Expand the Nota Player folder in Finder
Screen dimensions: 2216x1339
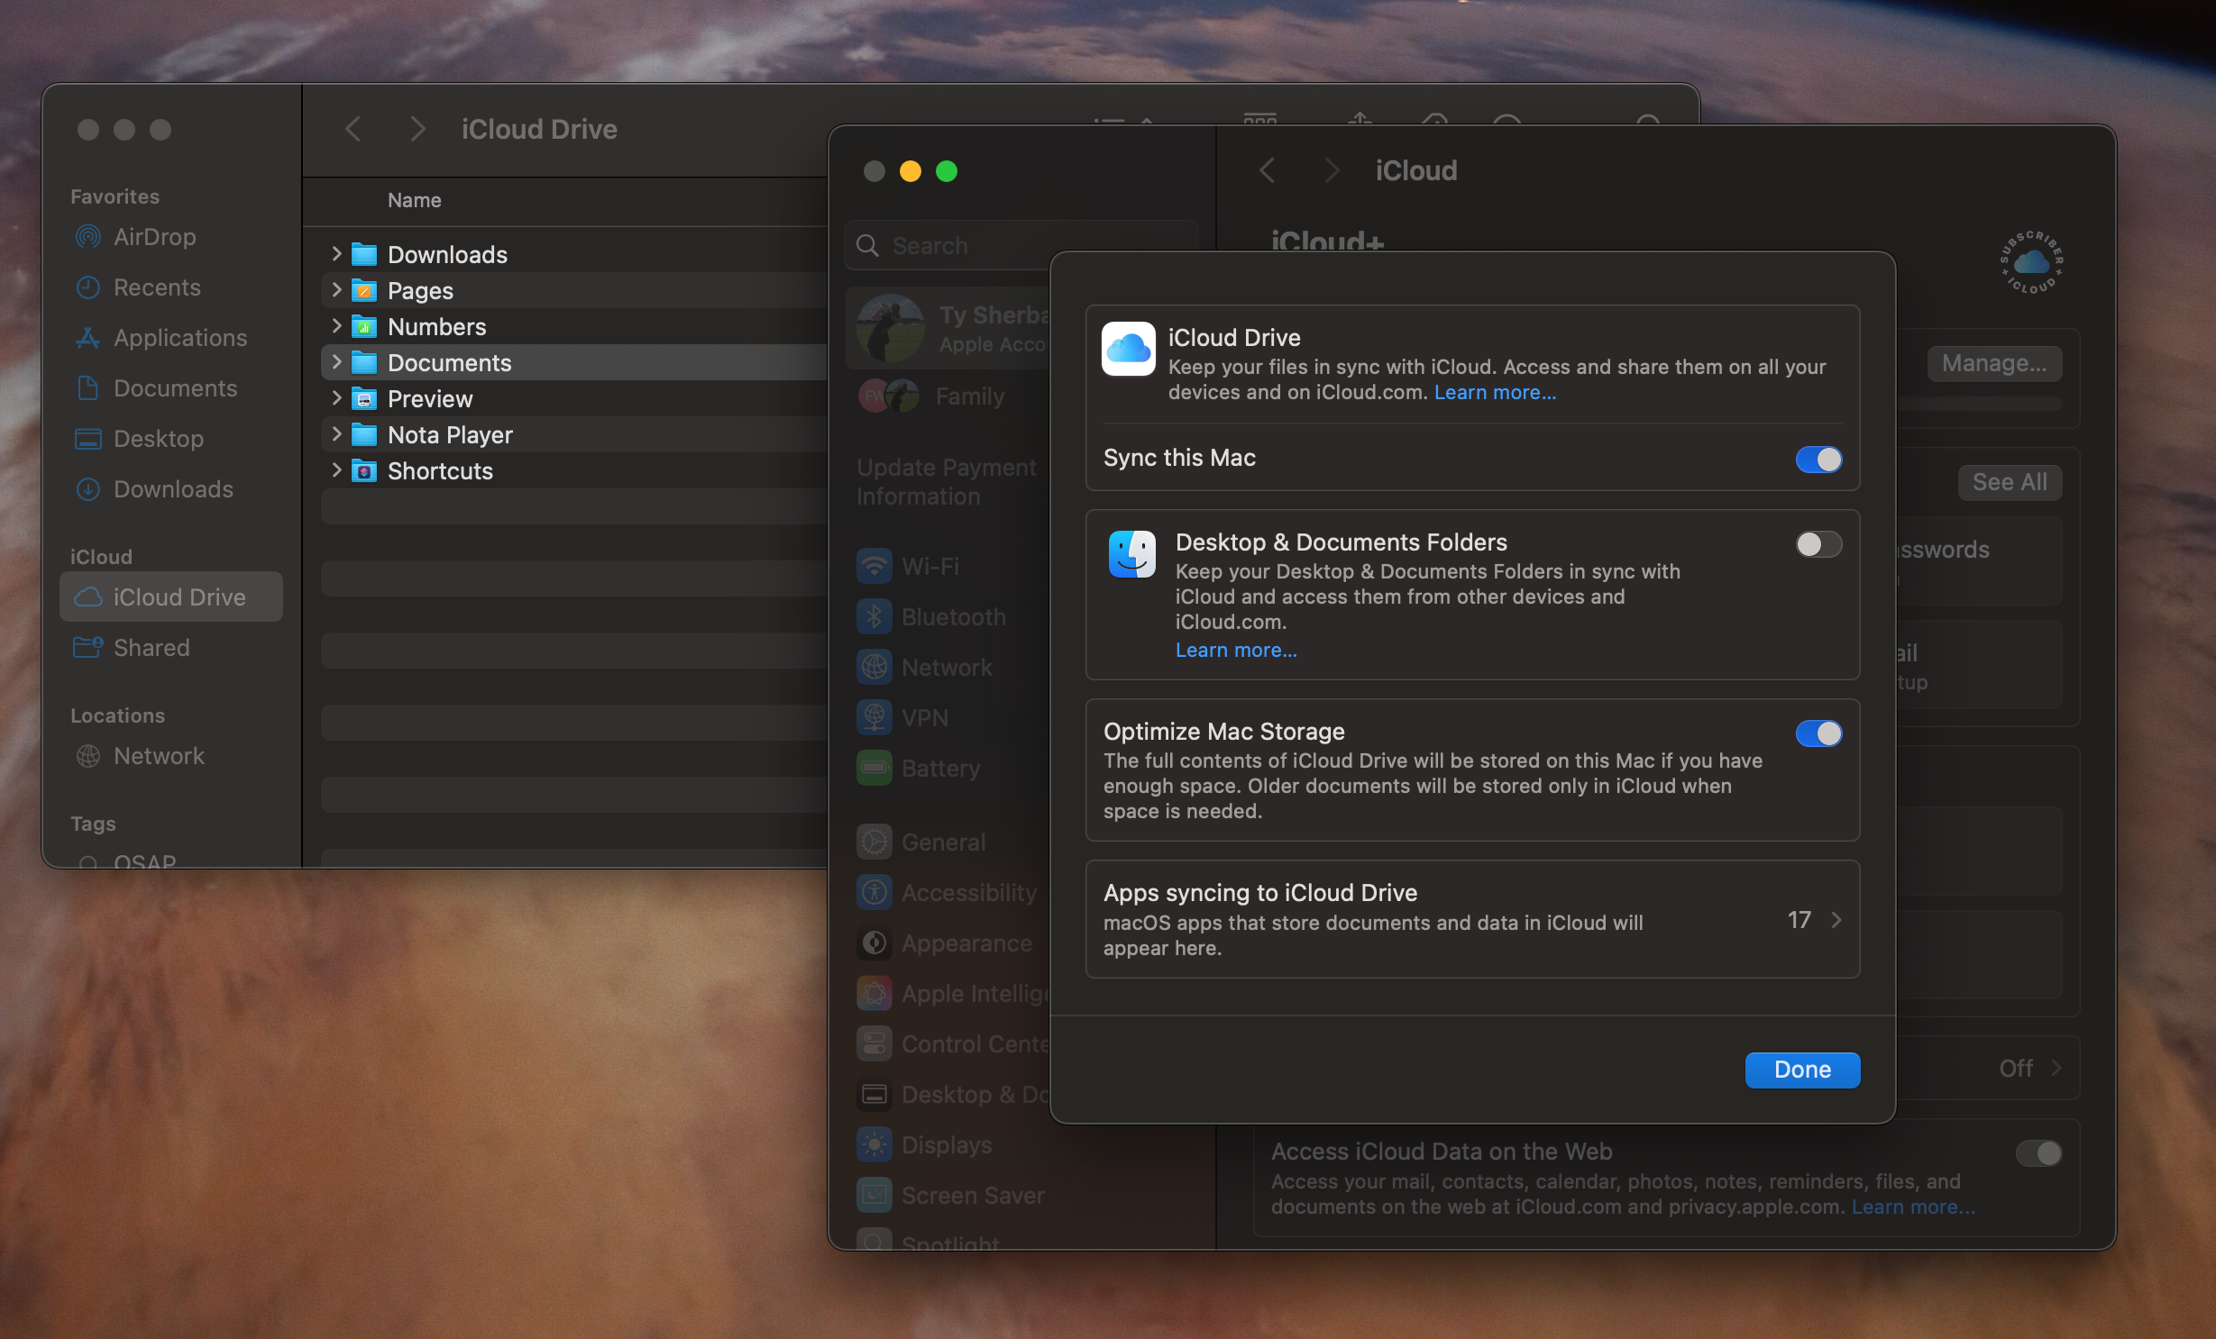click(336, 434)
